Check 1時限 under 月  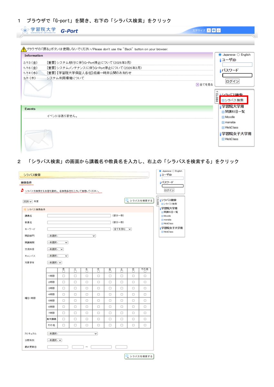click(x=64, y=276)
